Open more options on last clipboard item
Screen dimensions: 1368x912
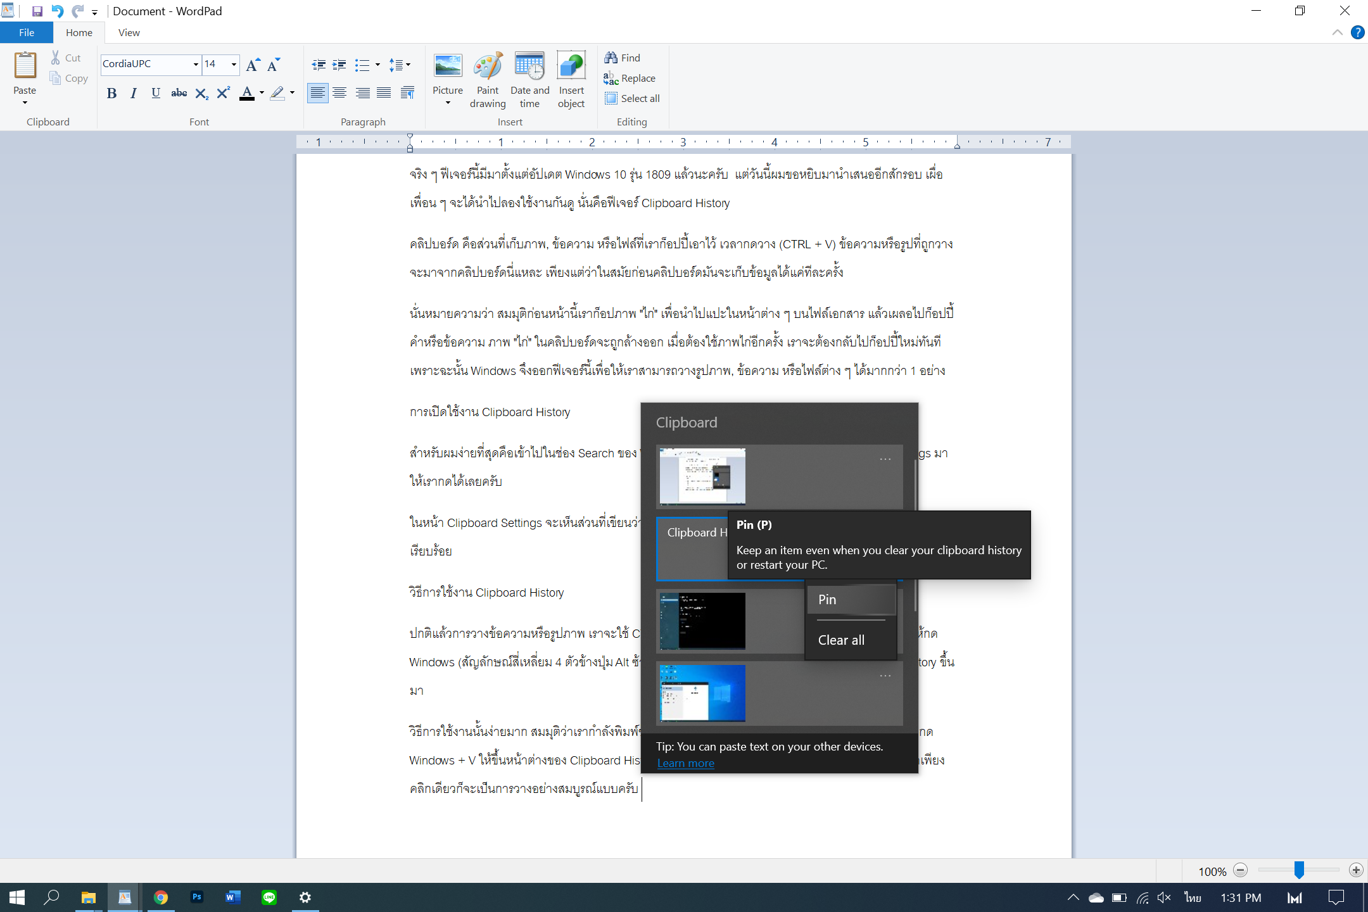[885, 676]
